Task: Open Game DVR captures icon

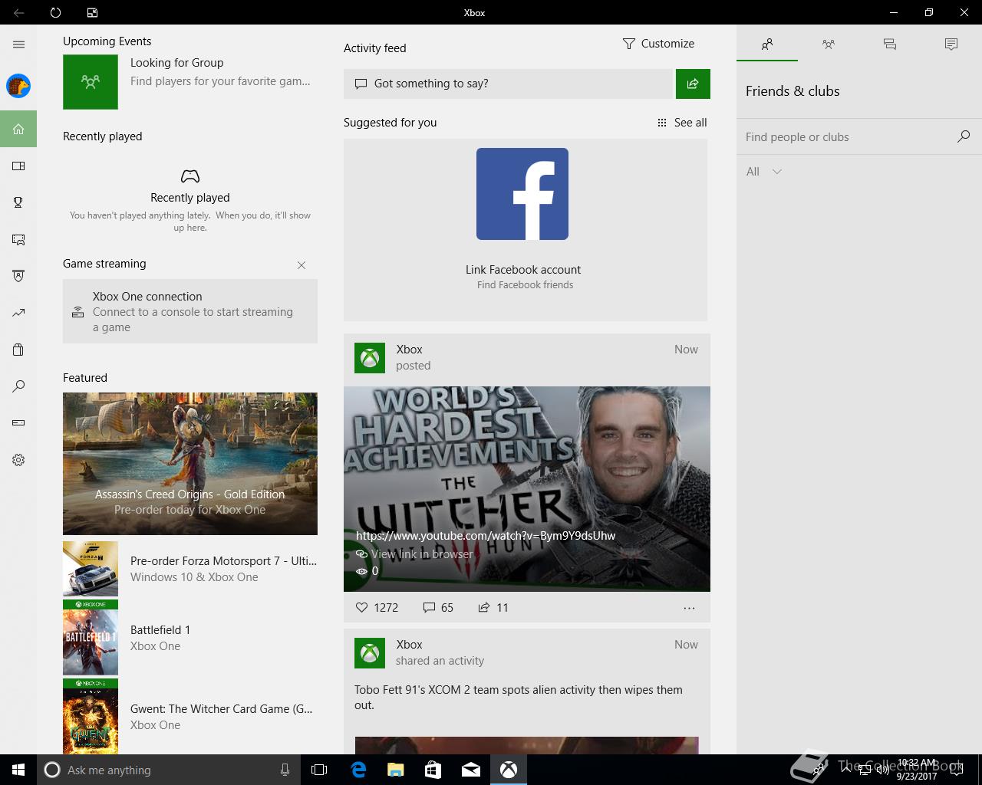Action: (18, 239)
